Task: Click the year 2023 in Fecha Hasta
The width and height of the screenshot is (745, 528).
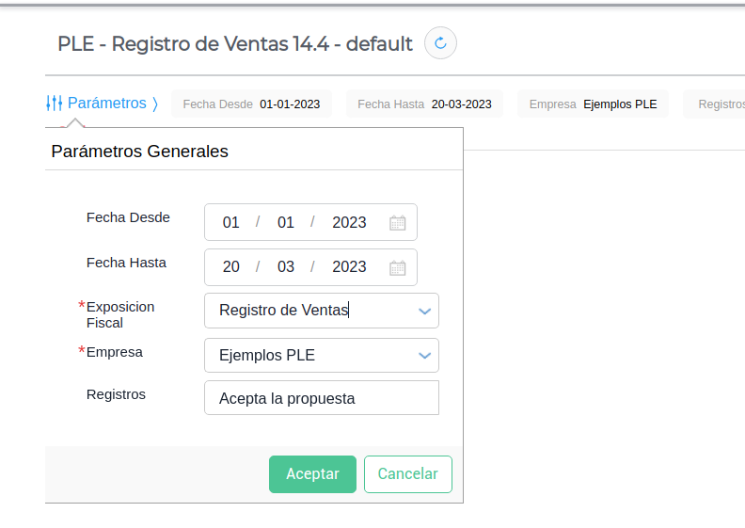Action: 349,267
